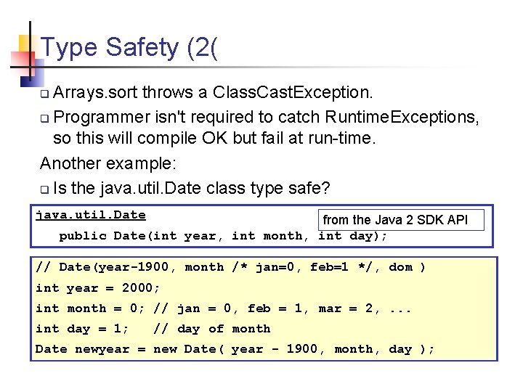Click the bullet marker before 'Arrays.sort throws'
The width and height of the screenshot is (523, 392).
[x=45, y=94]
